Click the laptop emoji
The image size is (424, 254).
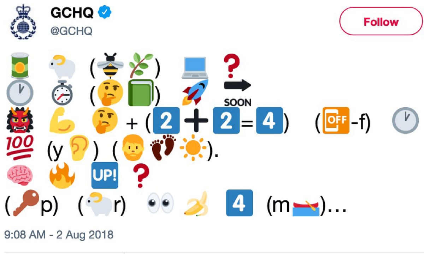coord(196,67)
